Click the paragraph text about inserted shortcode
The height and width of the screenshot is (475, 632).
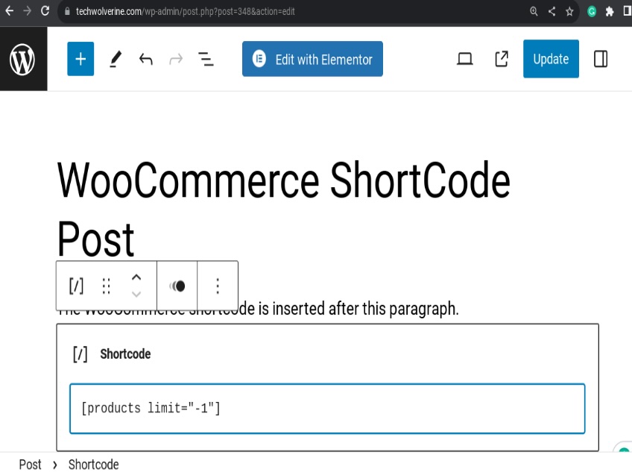(x=258, y=309)
